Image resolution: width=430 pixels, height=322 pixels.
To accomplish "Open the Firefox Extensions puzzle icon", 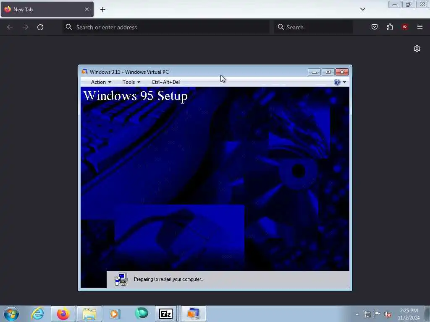I will click(x=390, y=27).
